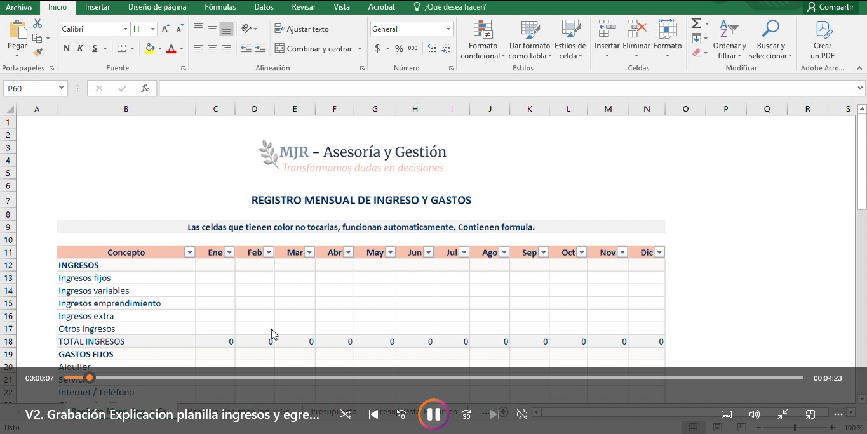
Task: Increase font size with large A icon
Action: (x=165, y=29)
